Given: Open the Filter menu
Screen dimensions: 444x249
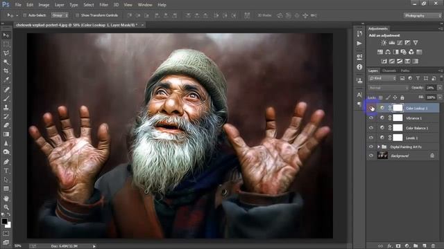Looking at the screenshot, I should 103,5.
